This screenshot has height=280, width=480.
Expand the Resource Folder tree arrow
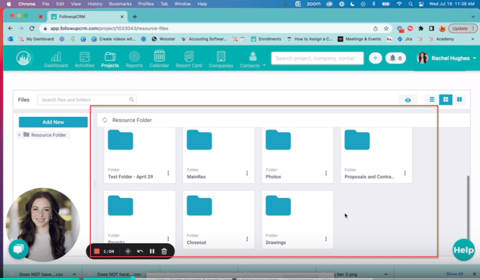pyautogui.click(x=20, y=135)
